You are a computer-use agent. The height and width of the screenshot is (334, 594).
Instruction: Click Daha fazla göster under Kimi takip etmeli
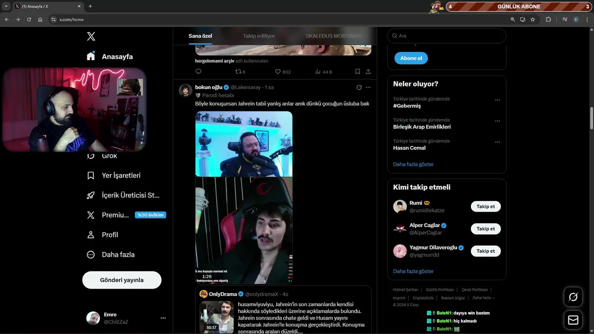point(413,271)
